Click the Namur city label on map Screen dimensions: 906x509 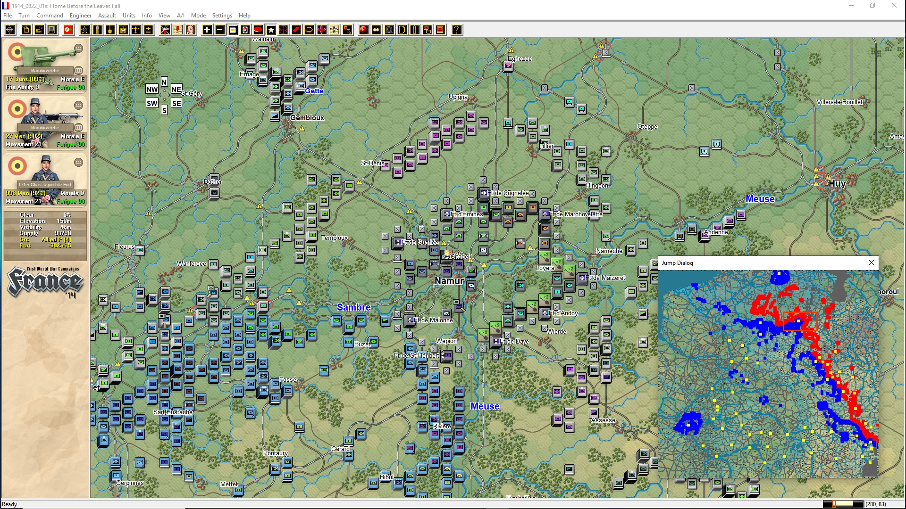(x=449, y=281)
